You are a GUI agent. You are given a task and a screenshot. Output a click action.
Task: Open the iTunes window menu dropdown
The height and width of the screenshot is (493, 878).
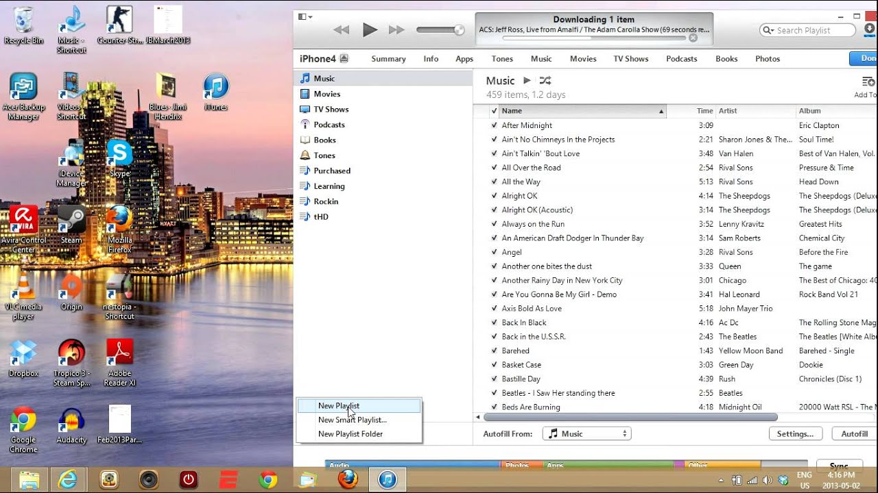point(305,16)
